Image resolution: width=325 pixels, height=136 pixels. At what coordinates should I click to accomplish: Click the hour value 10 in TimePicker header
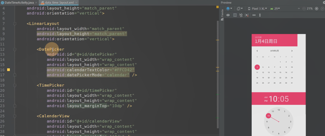pyautogui.click(x=273, y=99)
